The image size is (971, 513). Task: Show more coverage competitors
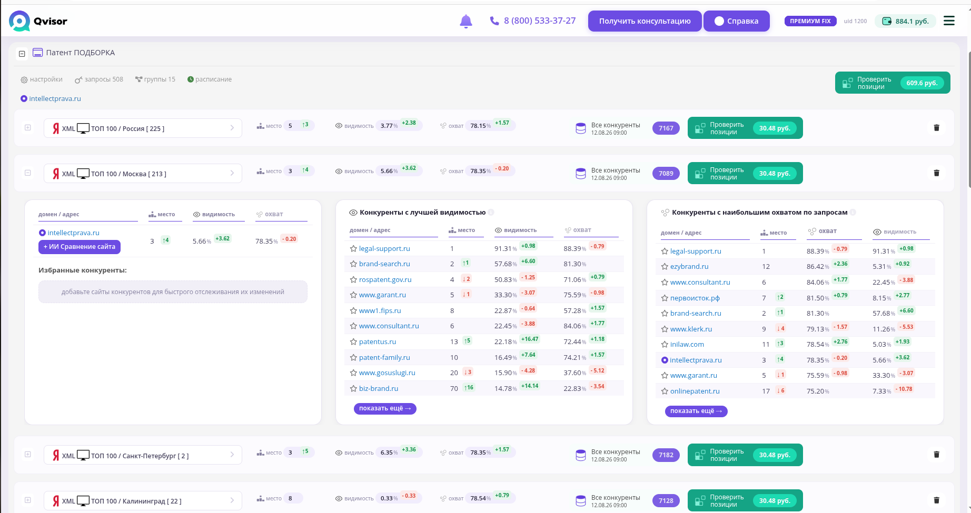pyautogui.click(x=696, y=411)
